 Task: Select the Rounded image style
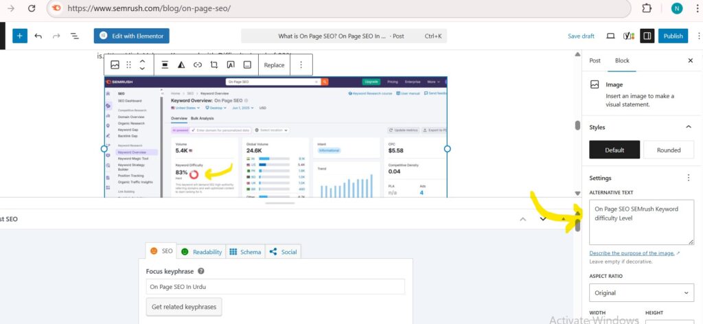669,150
